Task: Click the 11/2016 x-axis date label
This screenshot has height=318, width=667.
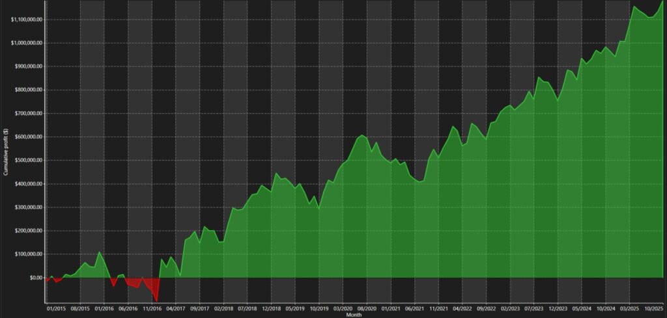Action: point(152,308)
